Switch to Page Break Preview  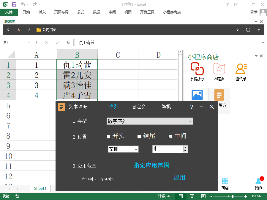tap(203, 196)
